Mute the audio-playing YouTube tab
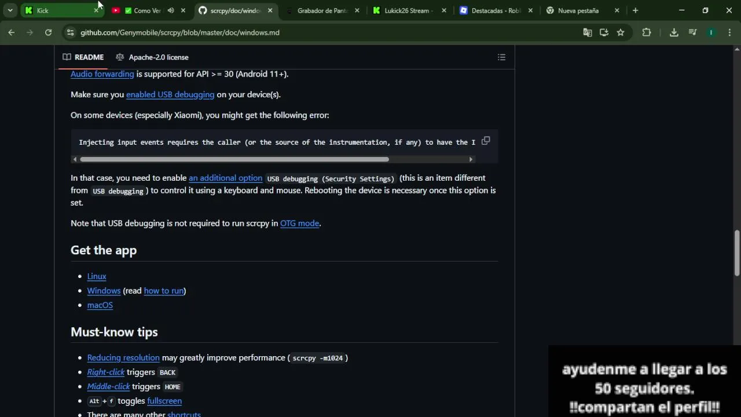The width and height of the screenshot is (741, 417). [x=171, y=10]
